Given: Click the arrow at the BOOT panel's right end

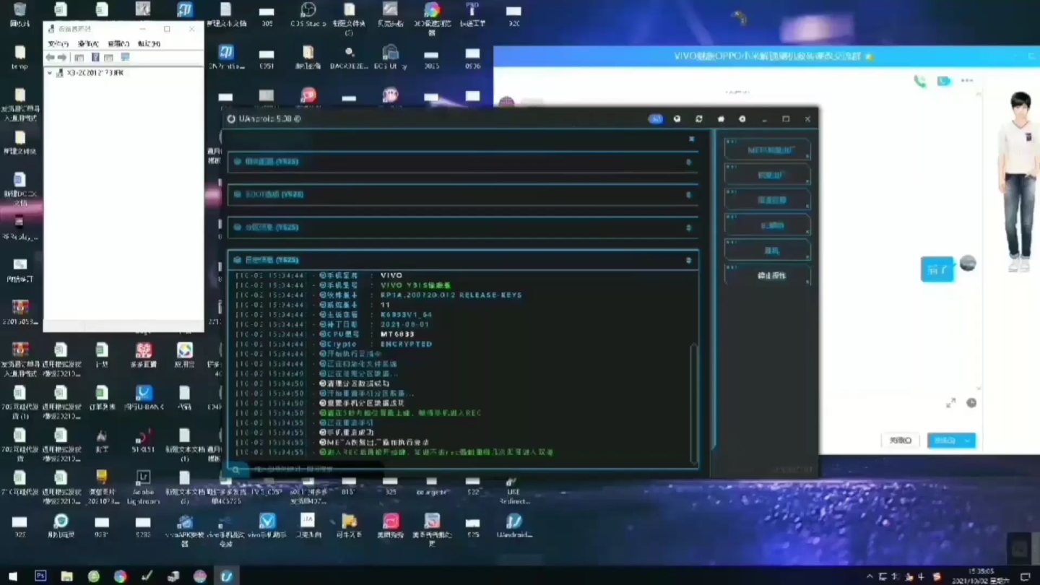Looking at the screenshot, I should pos(688,195).
